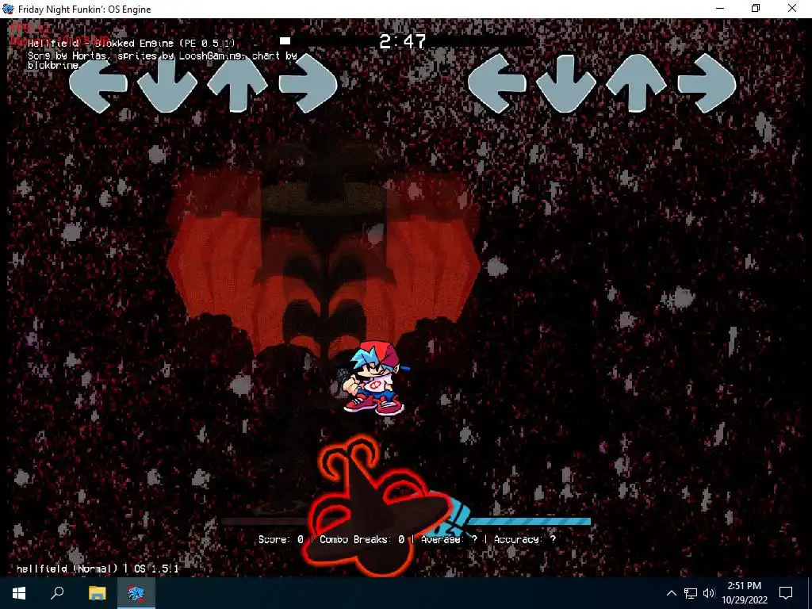Click the opponent's up arrow receptor

pyautogui.click(x=238, y=84)
